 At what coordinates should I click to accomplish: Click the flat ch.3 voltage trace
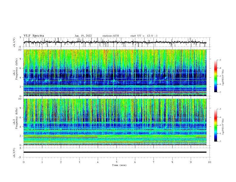[115, 152]
